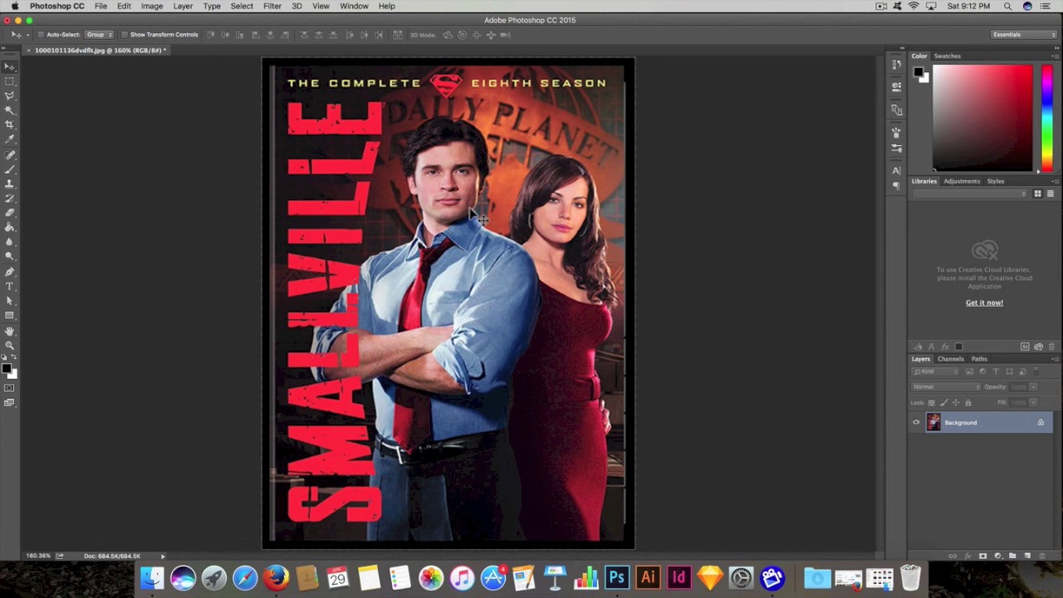1063x598 pixels.
Task: Enable Show Transform Controls checkbox
Action: 125,35
